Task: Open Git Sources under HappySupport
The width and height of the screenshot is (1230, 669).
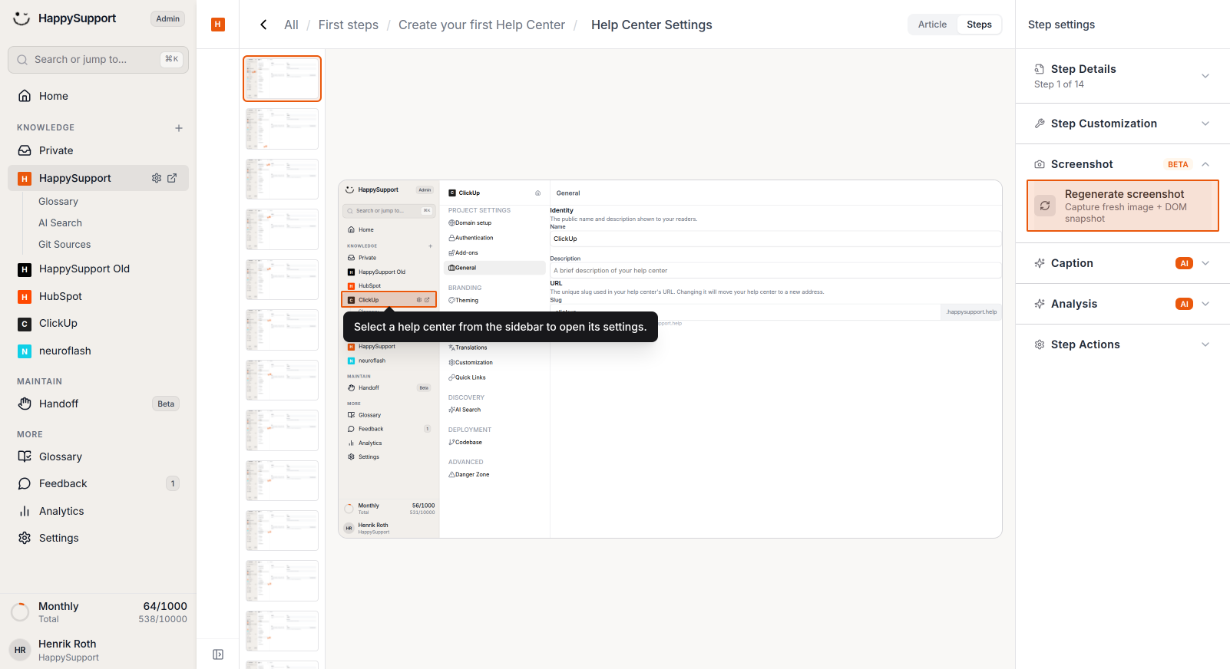Action: [64, 245]
